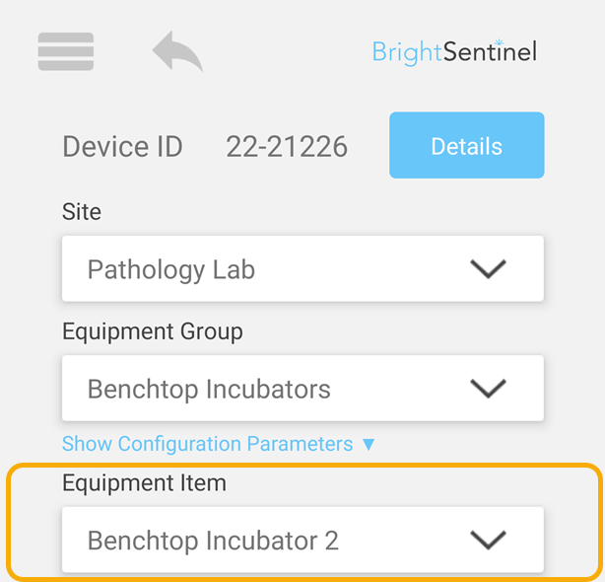Click the BrightSentinel logo

[x=454, y=51]
